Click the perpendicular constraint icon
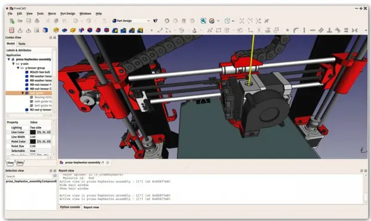This screenshot has height=221, width=371. [329, 30]
